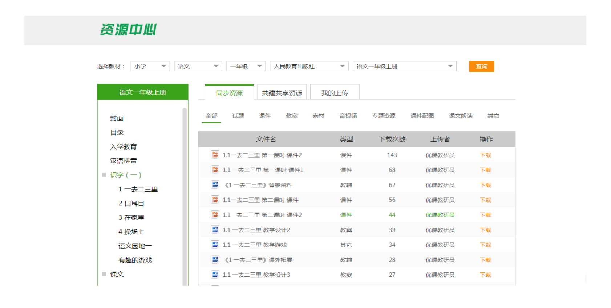Open 入学教育 in the chapter tree
The height and width of the screenshot is (308, 611).
click(x=124, y=147)
